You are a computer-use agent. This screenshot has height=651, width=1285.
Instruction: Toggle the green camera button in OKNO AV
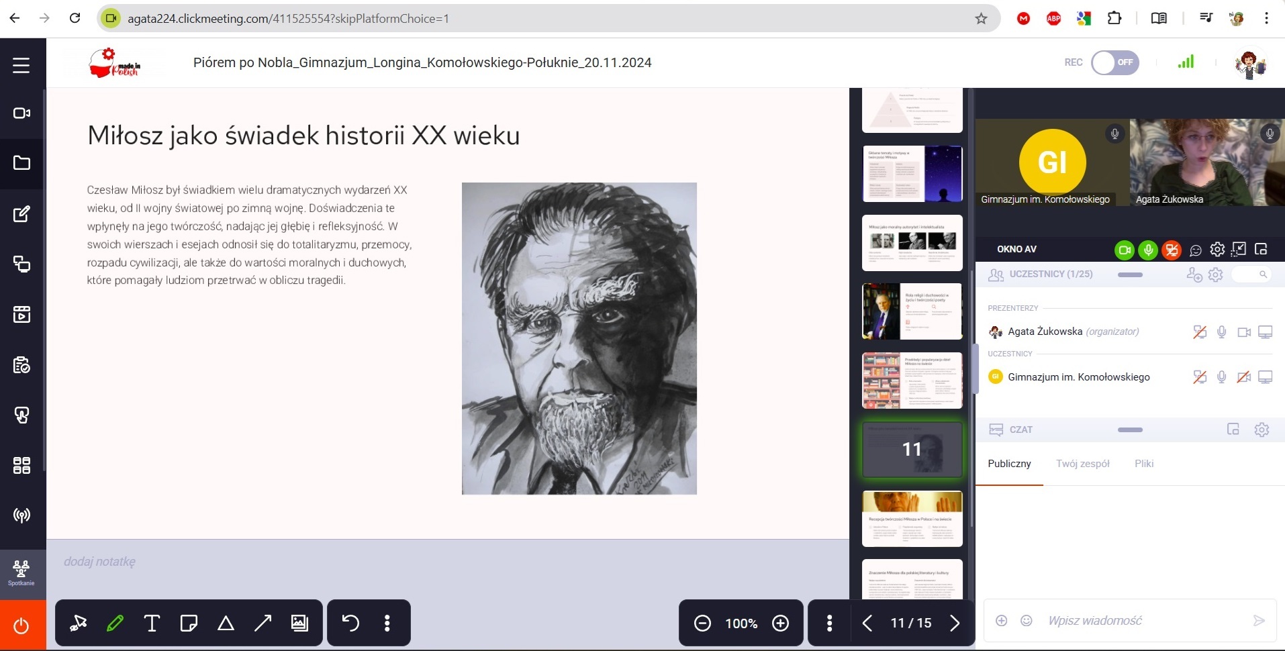coord(1125,250)
